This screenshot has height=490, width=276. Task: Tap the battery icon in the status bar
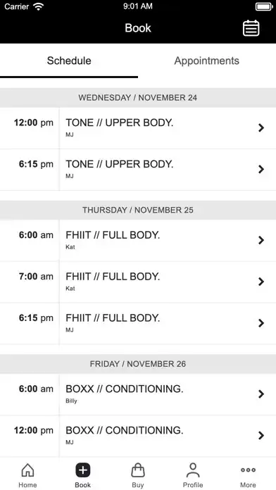click(x=264, y=6)
